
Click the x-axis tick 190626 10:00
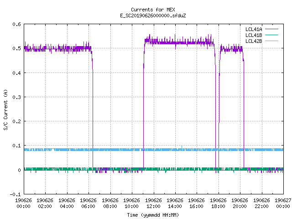coord(131,203)
